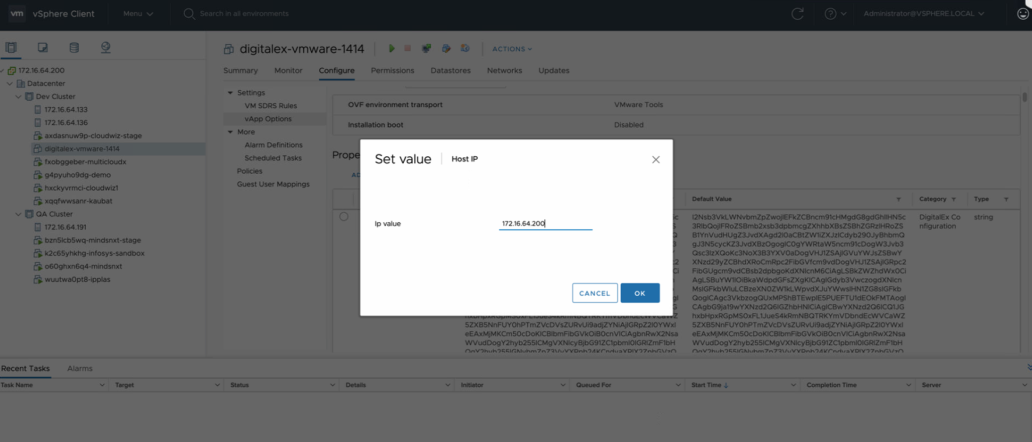Screen dimensions: 1032x442
Task: Click the Launch Console icon for VM
Action: pyautogui.click(x=427, y=48)
